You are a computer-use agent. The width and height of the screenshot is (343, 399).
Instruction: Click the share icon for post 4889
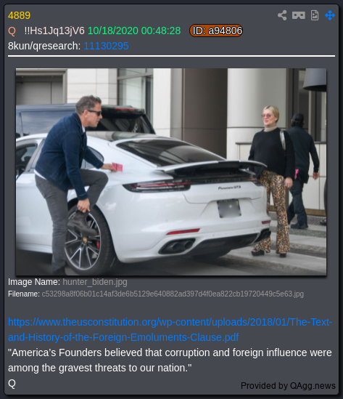[x=282, y=15]
